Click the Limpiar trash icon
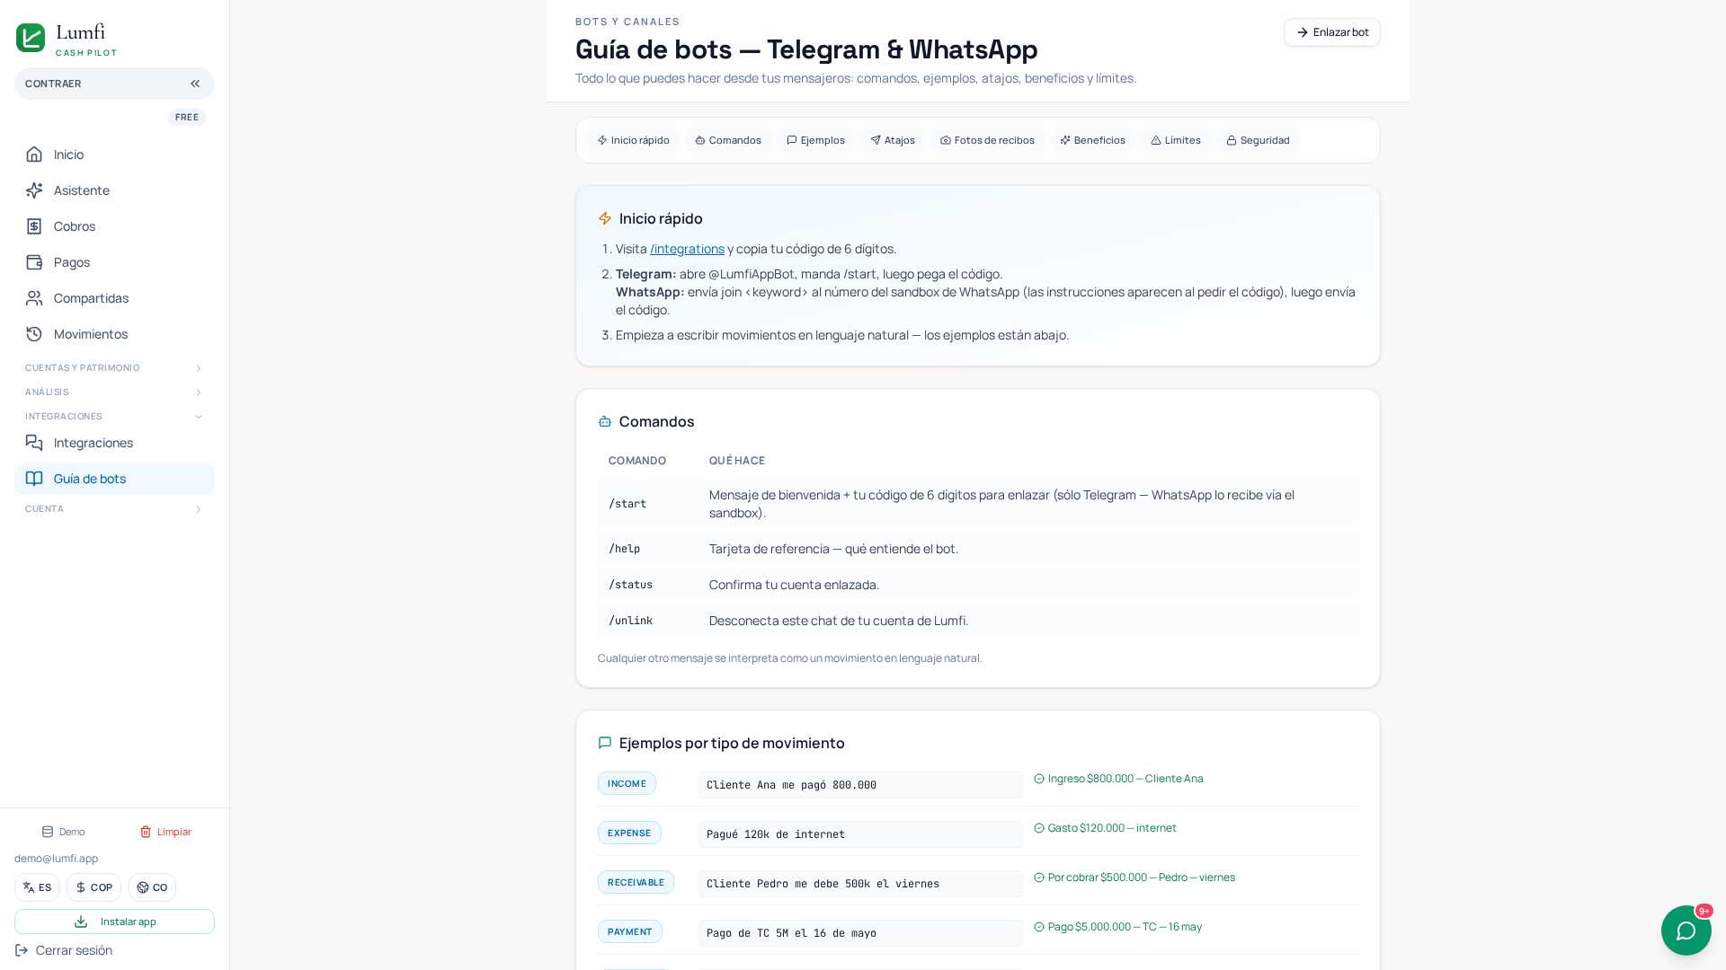The image size is (1726, 970). [x=146, y=832]
